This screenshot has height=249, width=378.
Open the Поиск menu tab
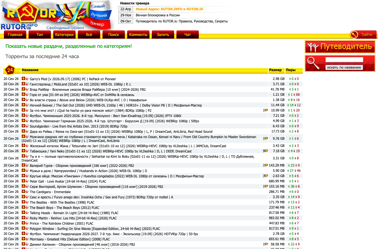point(114,35)
